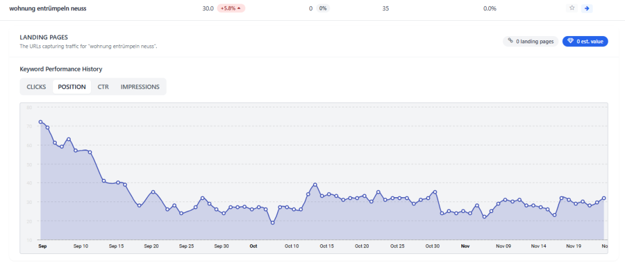Click the 0 landing pages button
Screen dimensions: 625x265
click(530, 42)
